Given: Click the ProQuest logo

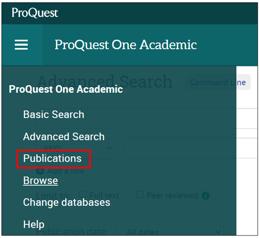Looking at the screenshot, I should point(35,13).
